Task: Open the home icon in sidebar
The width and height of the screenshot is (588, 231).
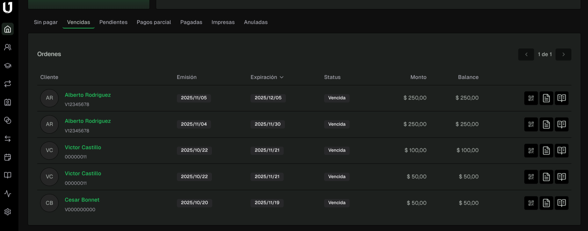Action: (8, 29)
